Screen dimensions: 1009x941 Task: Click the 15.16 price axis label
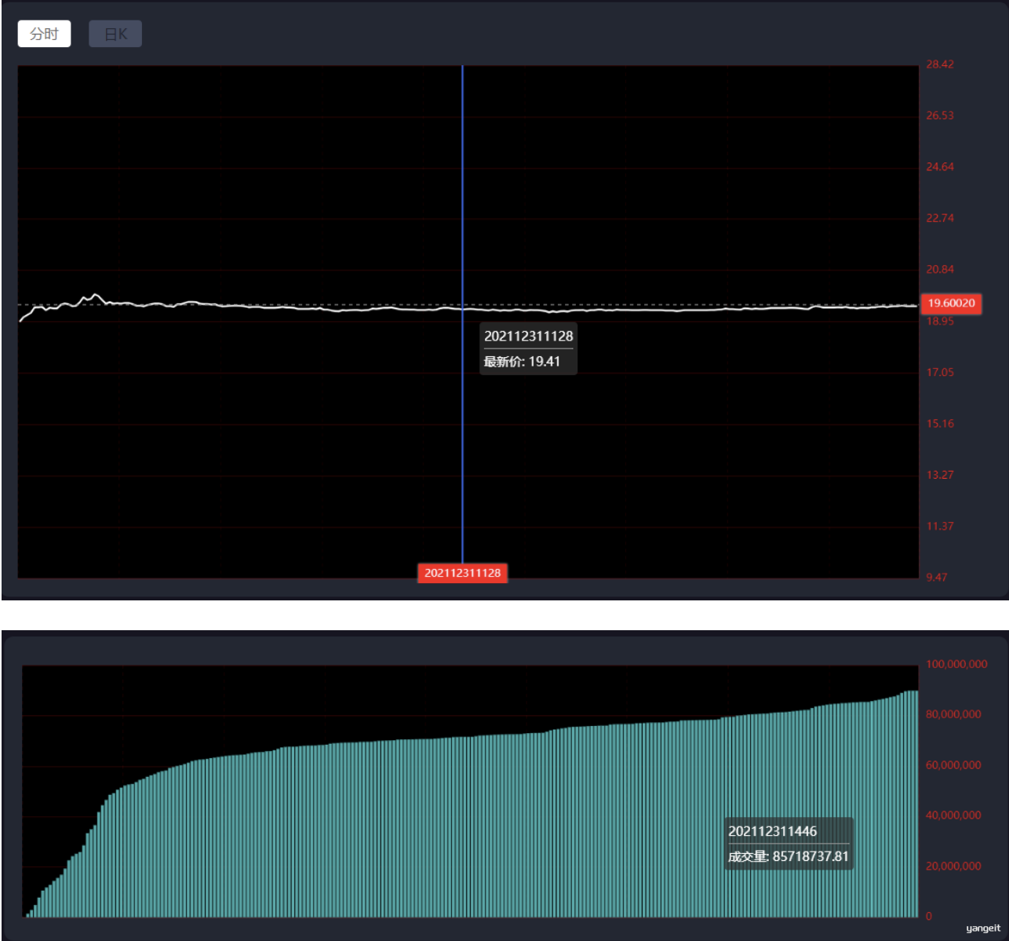pyautogui.click(x=939, y=424)
